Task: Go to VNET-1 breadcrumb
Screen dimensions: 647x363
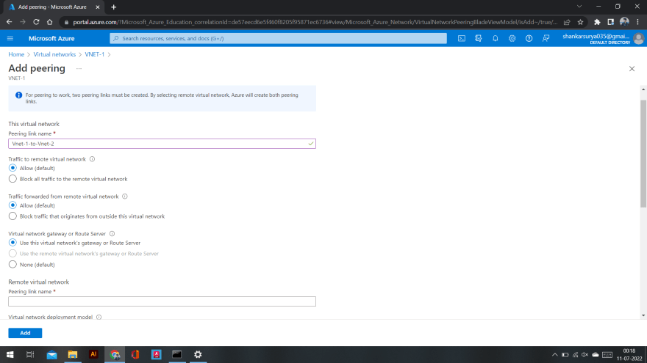Action: [x=95, y=54]
